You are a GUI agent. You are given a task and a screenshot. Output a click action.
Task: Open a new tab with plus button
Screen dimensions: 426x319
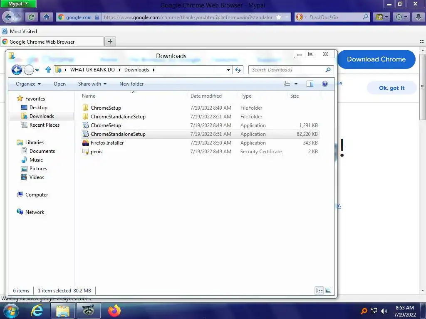click(110, 42)
